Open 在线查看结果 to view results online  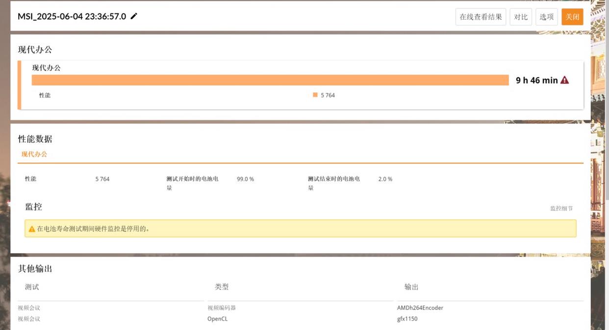coord(481,17)
